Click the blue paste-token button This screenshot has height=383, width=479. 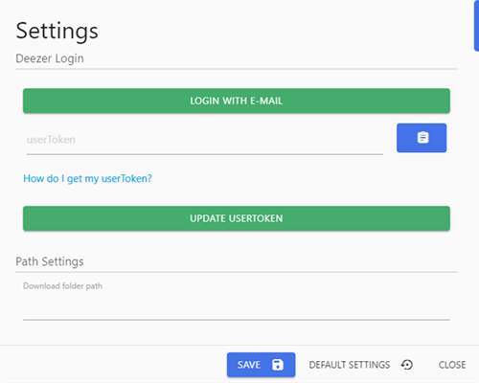pos(422,138)
